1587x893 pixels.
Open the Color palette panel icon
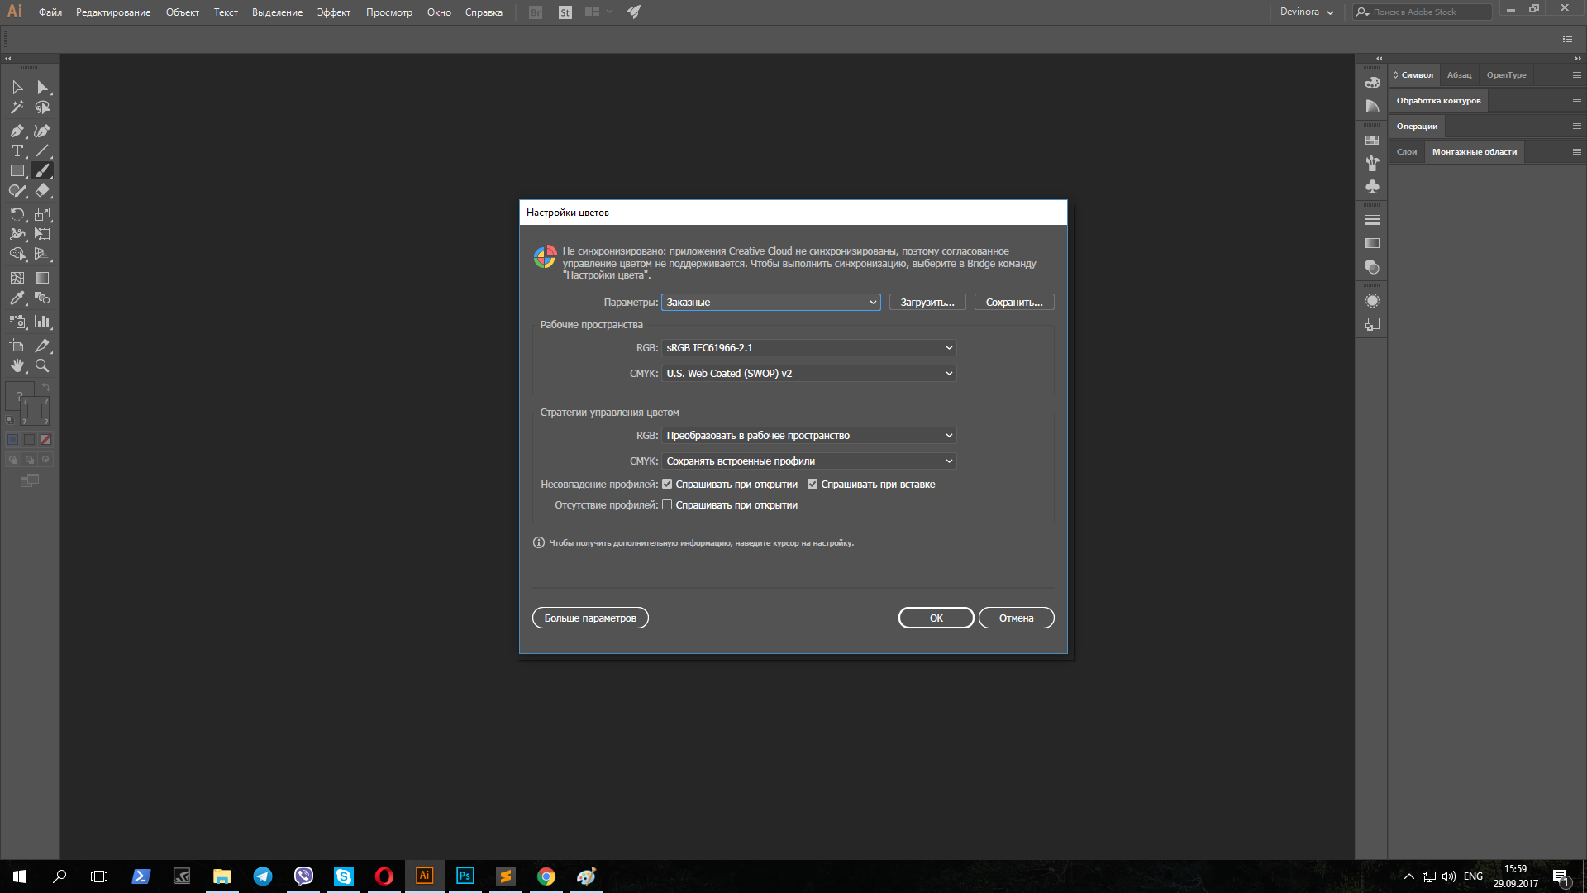pyautogui.click(x=1372, y=83)
